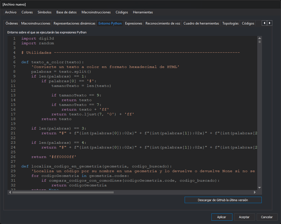Click line number 12 in the gutter
Viewport: 281px width, 224px height.
tap(13, 91)
